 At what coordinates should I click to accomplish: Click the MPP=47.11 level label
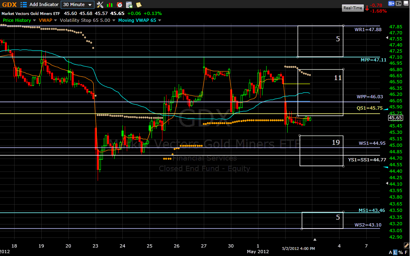[374, 60]
